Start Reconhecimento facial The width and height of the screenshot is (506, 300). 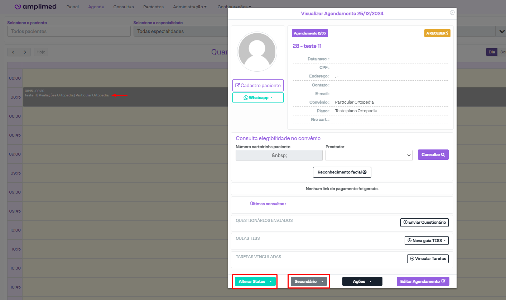point(342,172)
